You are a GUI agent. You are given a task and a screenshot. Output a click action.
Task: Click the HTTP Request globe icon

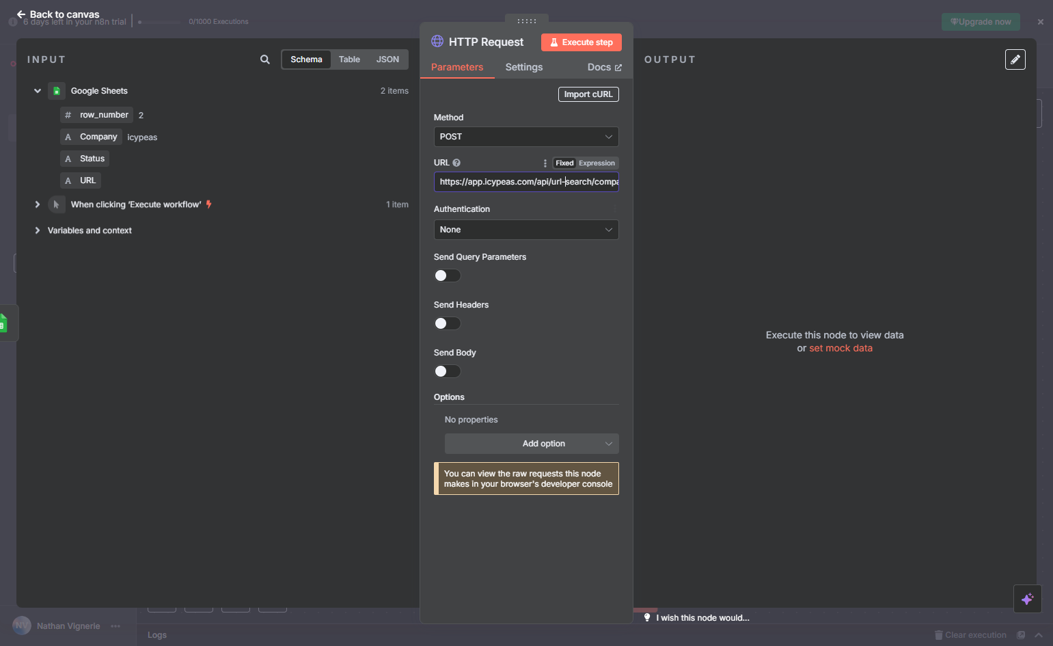(437, 41)
